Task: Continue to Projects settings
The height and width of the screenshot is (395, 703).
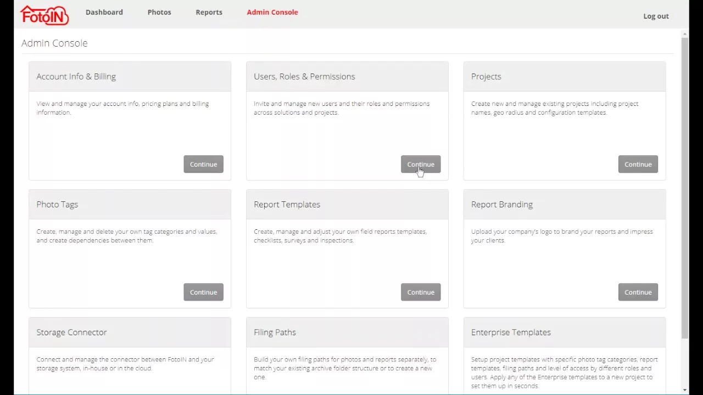Action: (638, 164)
